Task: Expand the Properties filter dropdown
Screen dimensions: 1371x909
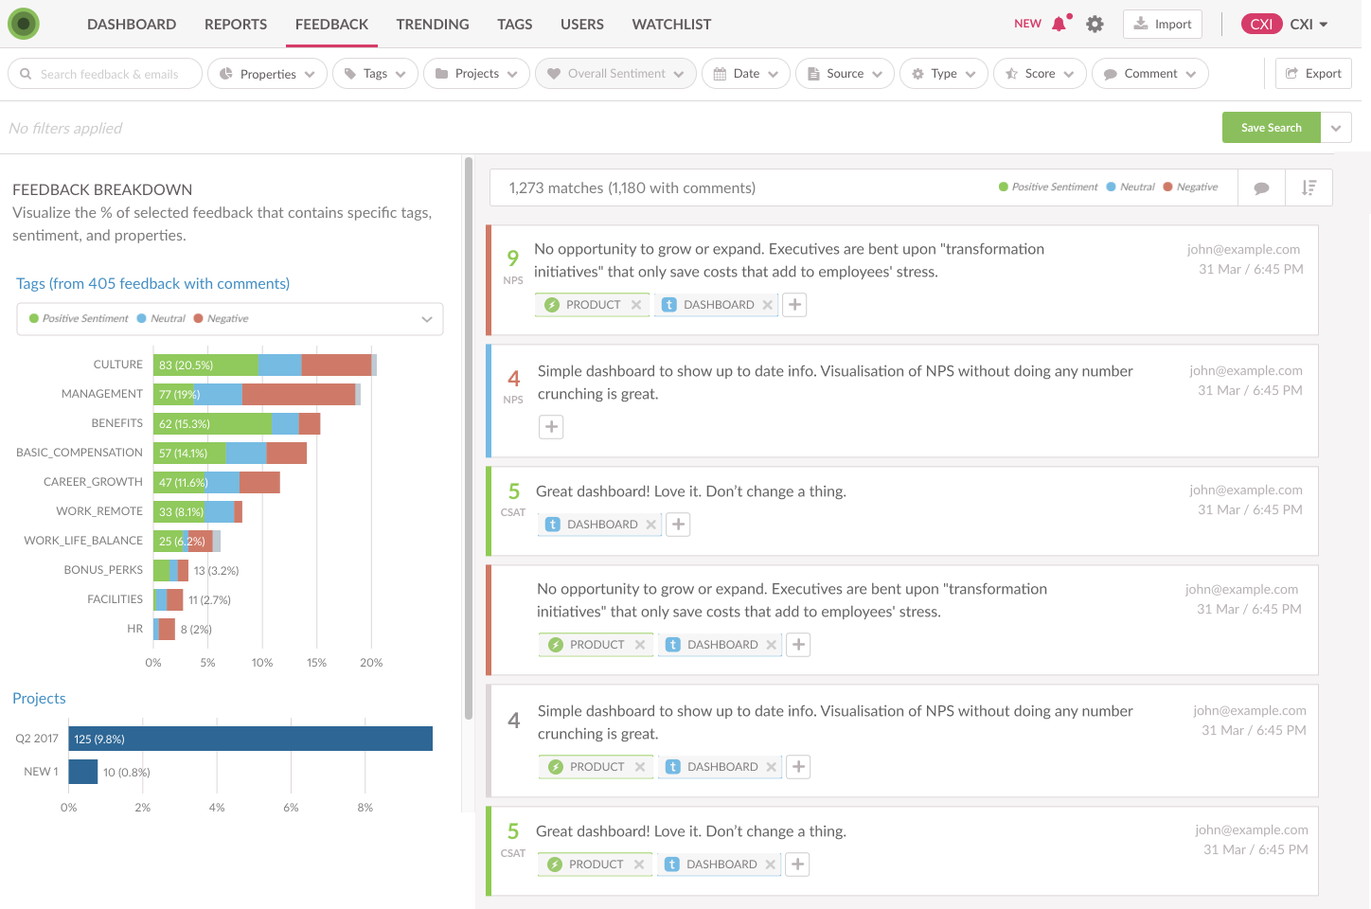Action: coord(267,74)
